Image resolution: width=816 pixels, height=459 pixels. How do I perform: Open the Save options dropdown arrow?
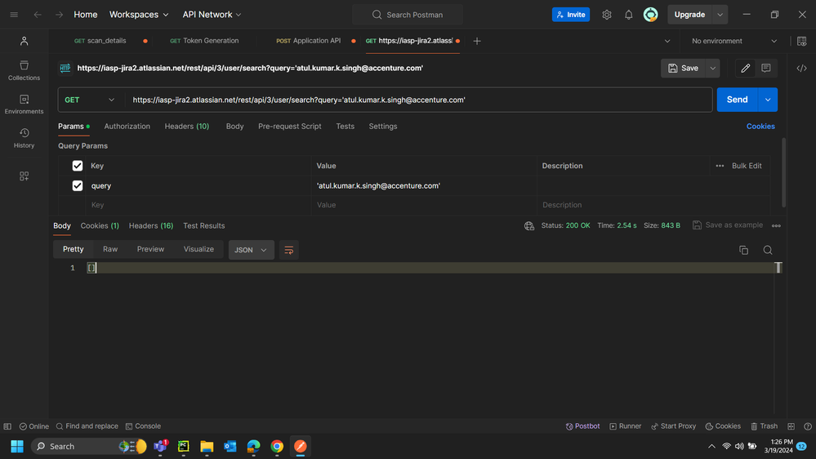[x=712, y=68]
